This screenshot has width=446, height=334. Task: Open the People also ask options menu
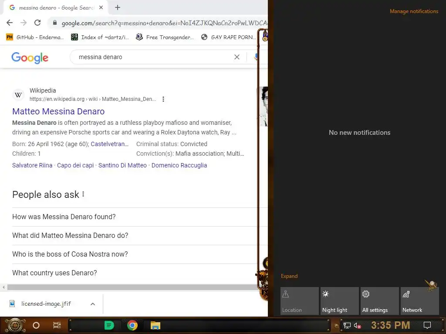point(83,194)
